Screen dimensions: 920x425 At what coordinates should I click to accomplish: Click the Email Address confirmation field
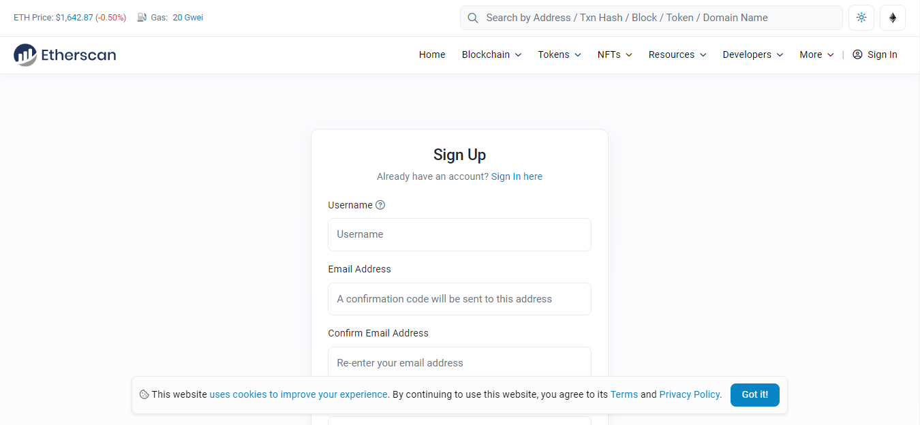pyautogui.click(x=459, y=363)
